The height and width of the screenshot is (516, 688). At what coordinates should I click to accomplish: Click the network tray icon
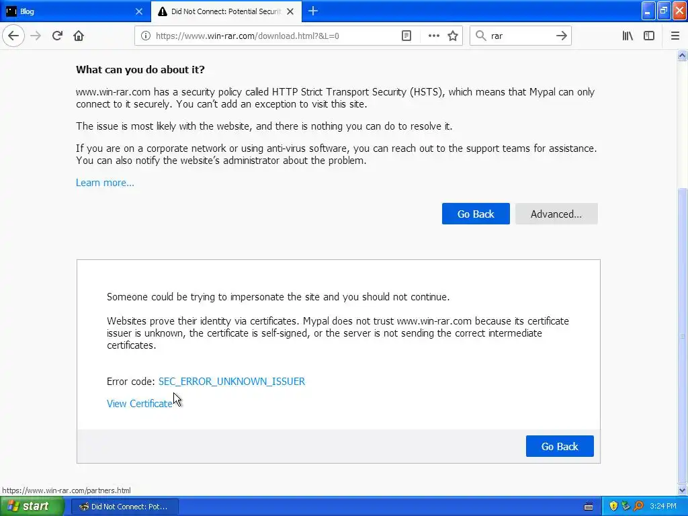pyautogui.click(x=626, y=507)
